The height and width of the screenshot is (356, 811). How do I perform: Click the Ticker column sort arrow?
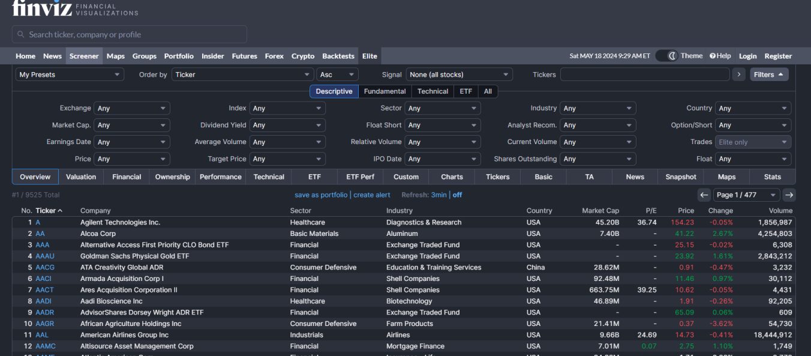(x=60, y=211)
